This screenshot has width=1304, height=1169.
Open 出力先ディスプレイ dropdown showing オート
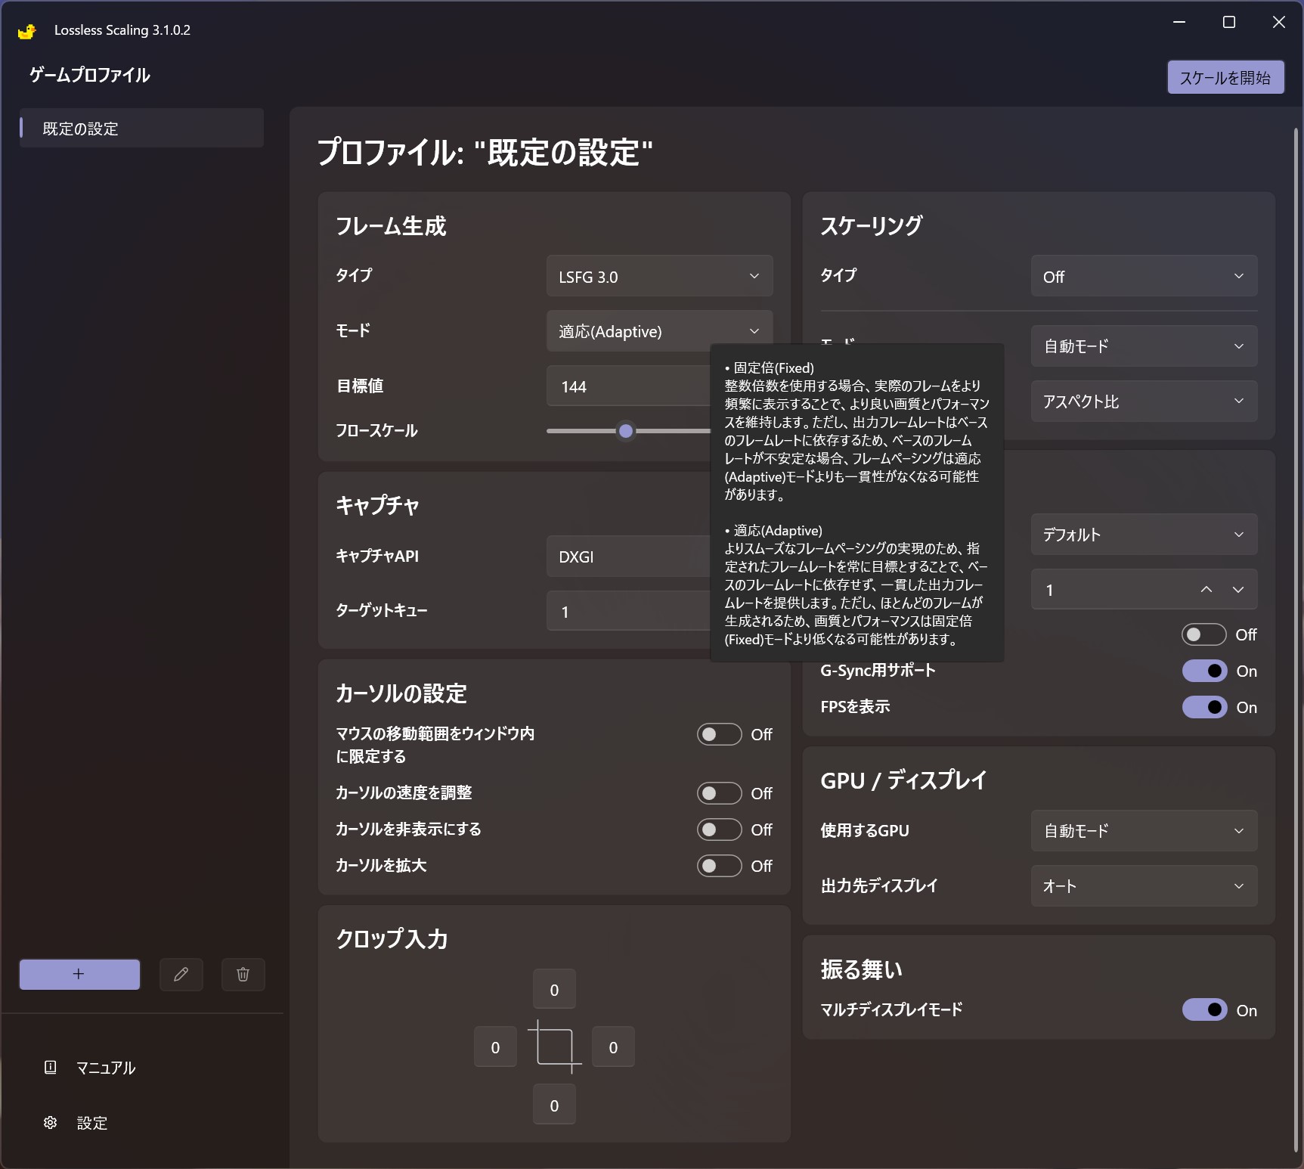click(1144, 886)
